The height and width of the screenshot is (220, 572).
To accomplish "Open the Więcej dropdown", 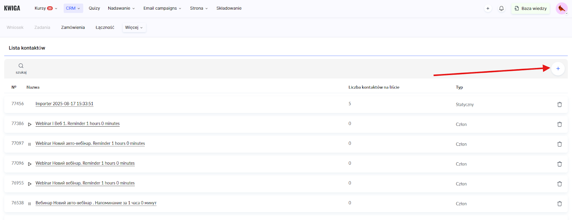I will click(134, 27).
